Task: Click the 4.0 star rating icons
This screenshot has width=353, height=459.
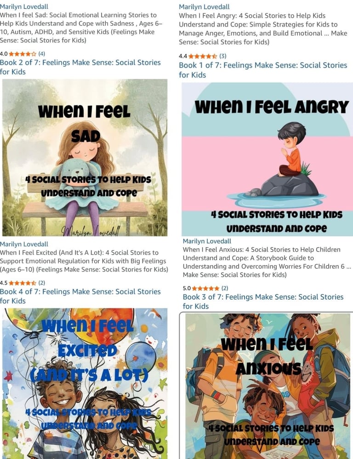Action: (x=23, y=54)
